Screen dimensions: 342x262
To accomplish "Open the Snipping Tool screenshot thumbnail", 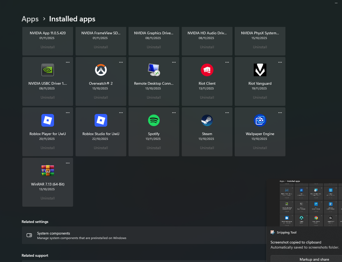I will pos(304,203).
